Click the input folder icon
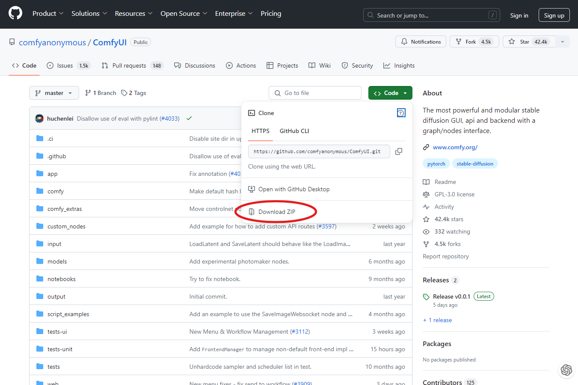The width and height of the screenshot is (578, 385). click(40, 243)
